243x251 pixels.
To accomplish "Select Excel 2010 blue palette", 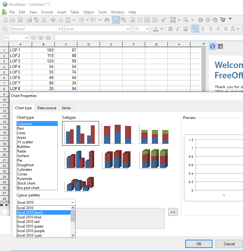I will (44, 217).
